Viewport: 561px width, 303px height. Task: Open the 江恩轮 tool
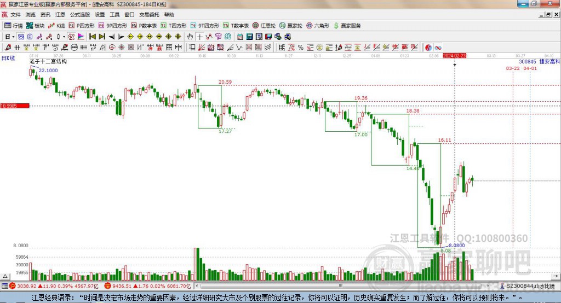[264, 26]
